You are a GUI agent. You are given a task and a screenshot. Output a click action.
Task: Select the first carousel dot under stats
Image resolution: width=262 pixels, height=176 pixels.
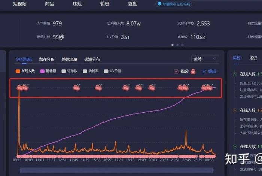coord(173,45)
